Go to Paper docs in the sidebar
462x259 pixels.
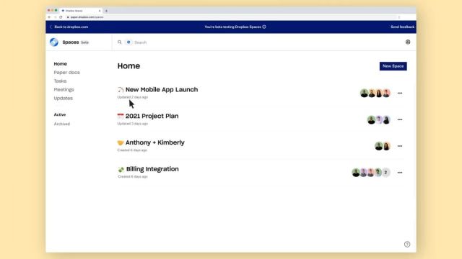(67, 72)
